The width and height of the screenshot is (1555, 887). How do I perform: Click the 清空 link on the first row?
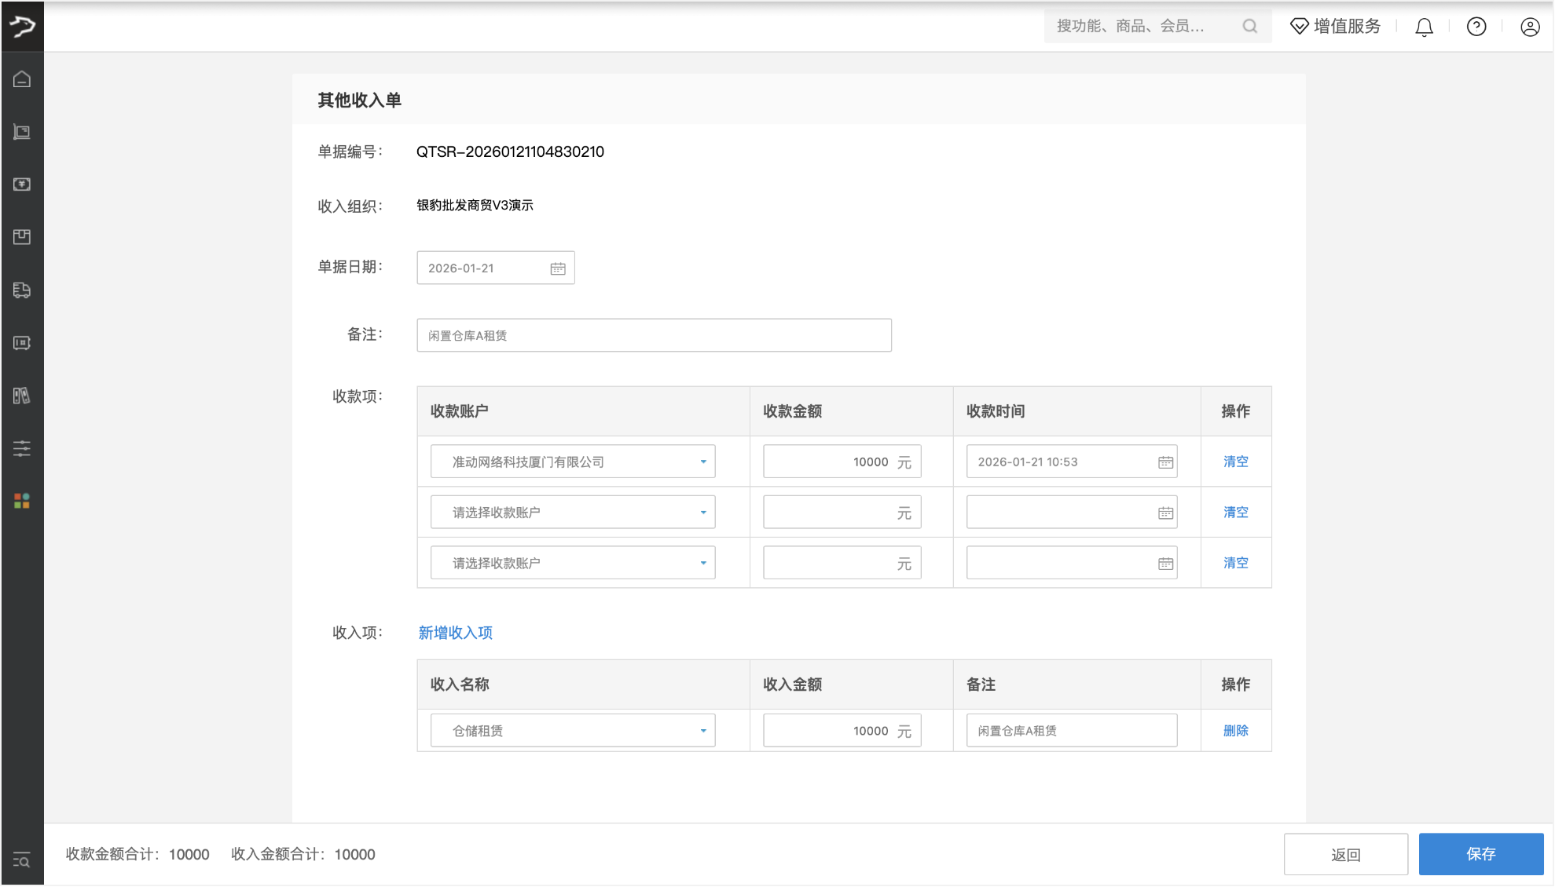pyautogui.click(x=1234, y=462)
